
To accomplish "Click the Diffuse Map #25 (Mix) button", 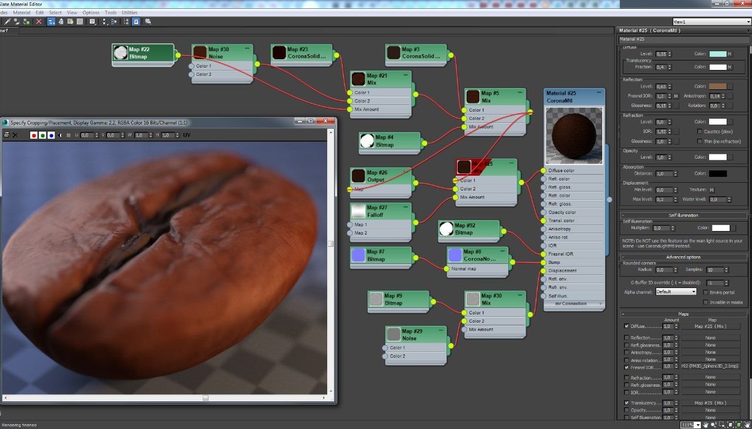I will coord(710,326).
